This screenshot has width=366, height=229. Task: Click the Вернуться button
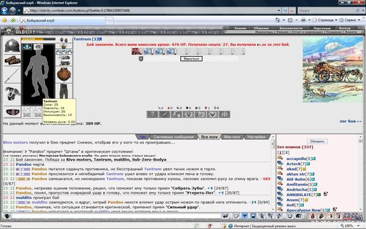191,59
